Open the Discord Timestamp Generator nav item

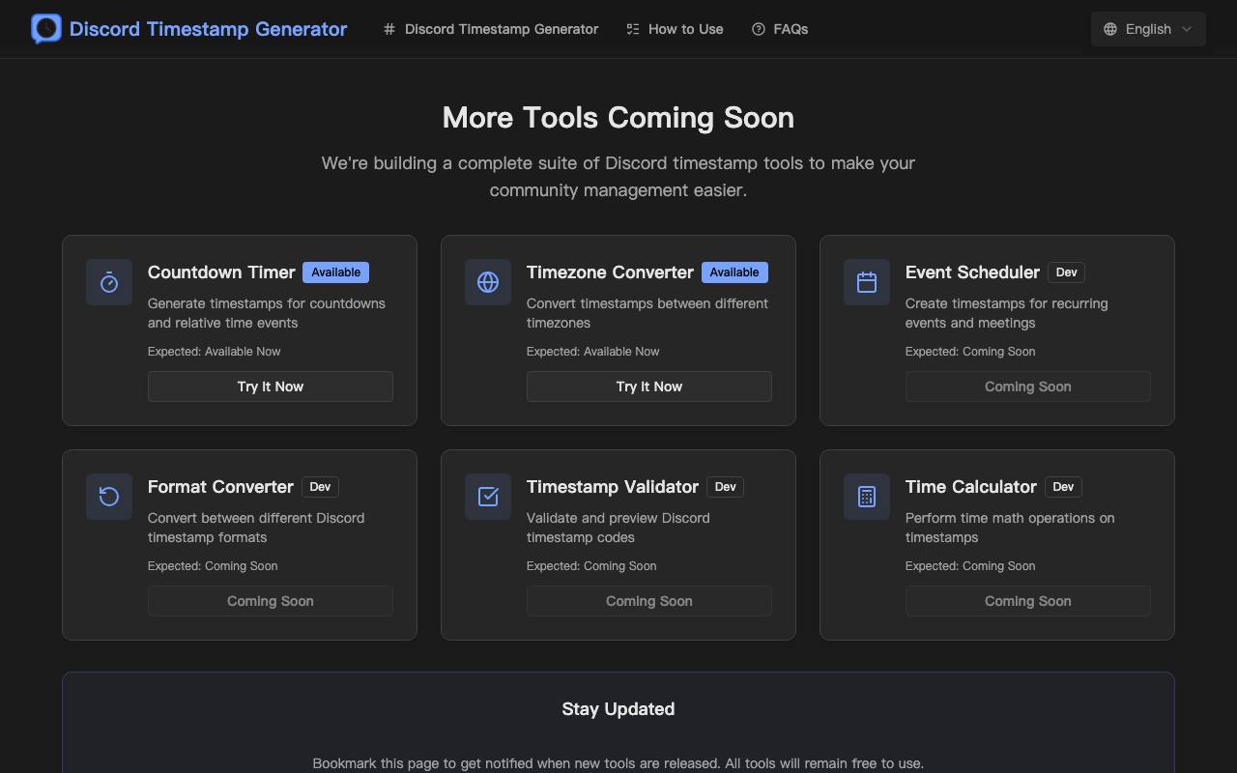pos(491,29)
